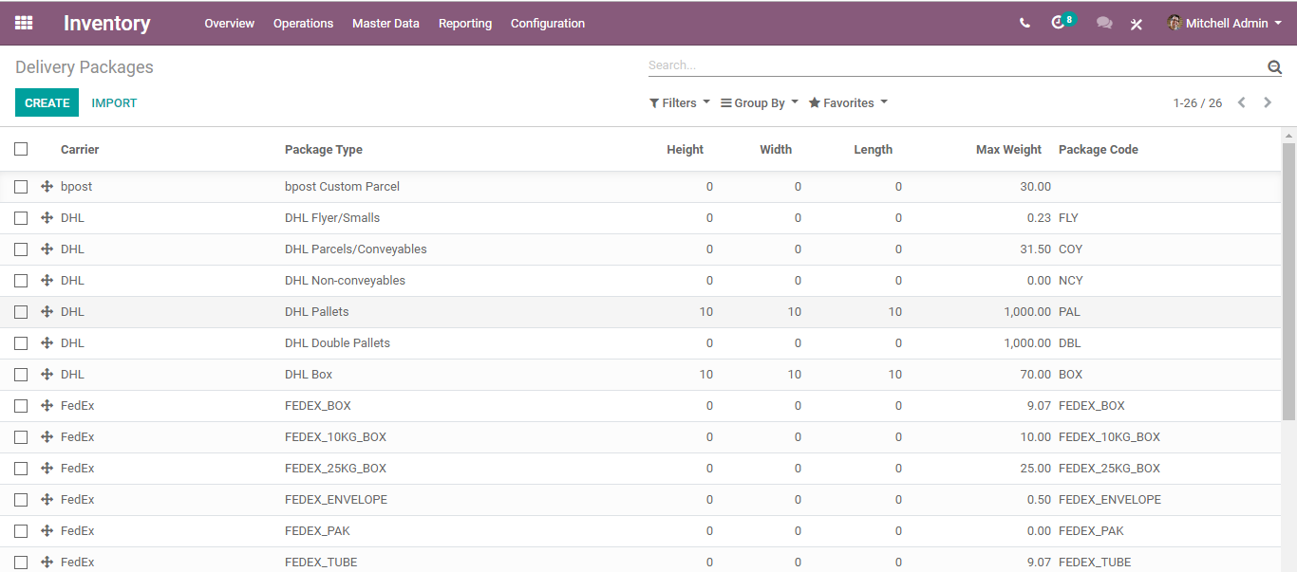Image resolution: width=1297 pixels, height=572 pixels.
Task: Click drag handle of DHL Non-conveyables row
Action: [47, 281]
